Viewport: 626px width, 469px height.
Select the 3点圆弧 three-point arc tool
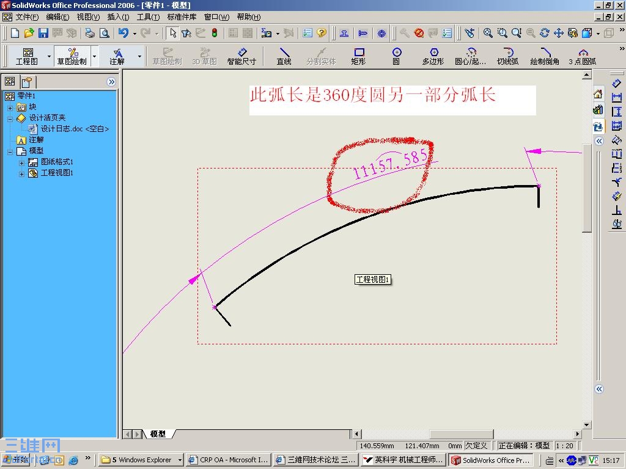click(x=583, y=57)
